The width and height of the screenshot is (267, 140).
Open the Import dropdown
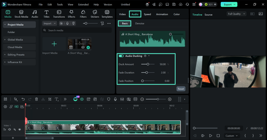[49, 23]
